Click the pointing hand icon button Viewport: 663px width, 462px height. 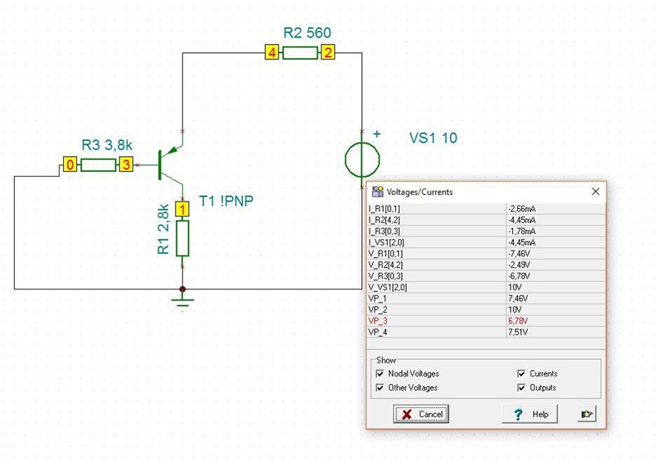tap(587, 414)
